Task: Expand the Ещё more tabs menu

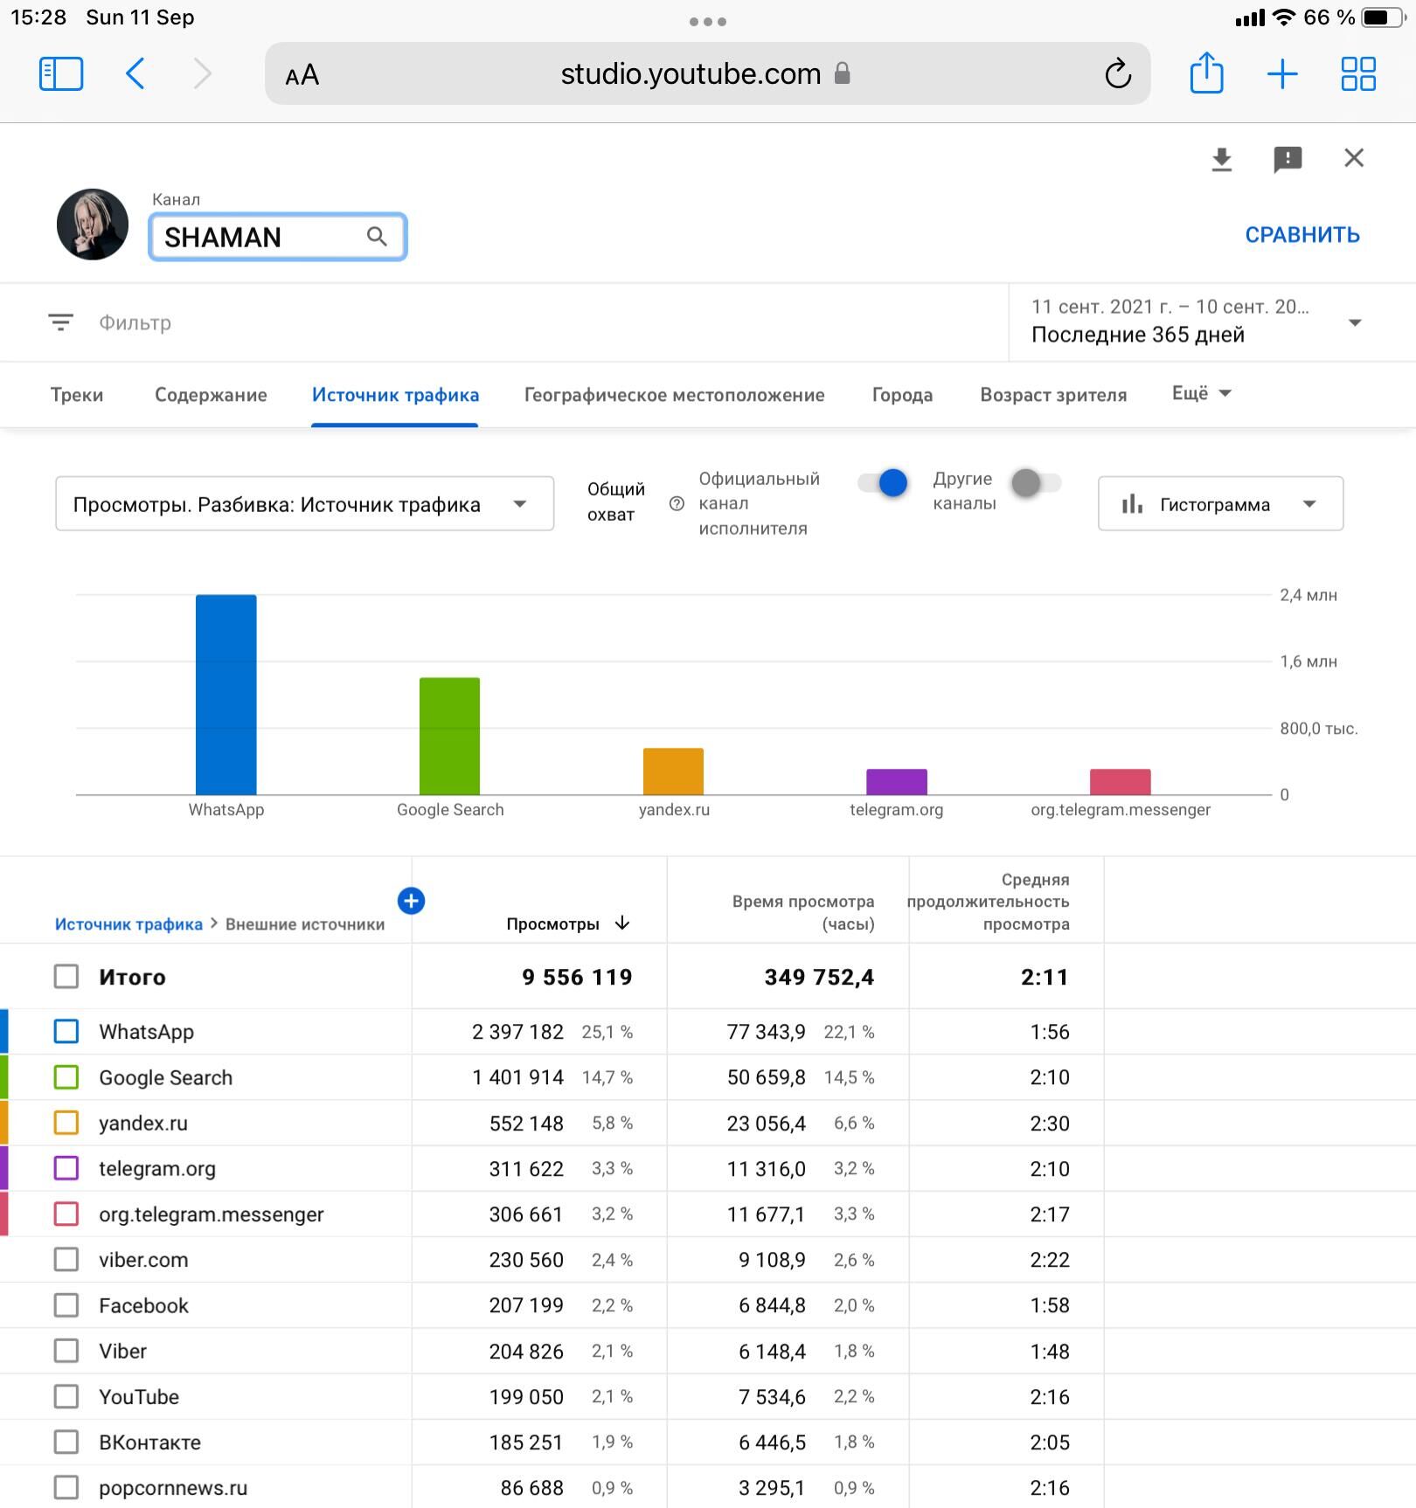Action: [x=1201, y=393]
